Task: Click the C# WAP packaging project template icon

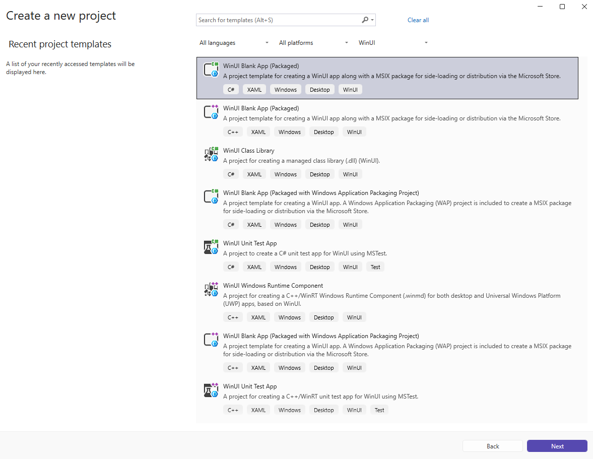Action: [x=211, y=196]
